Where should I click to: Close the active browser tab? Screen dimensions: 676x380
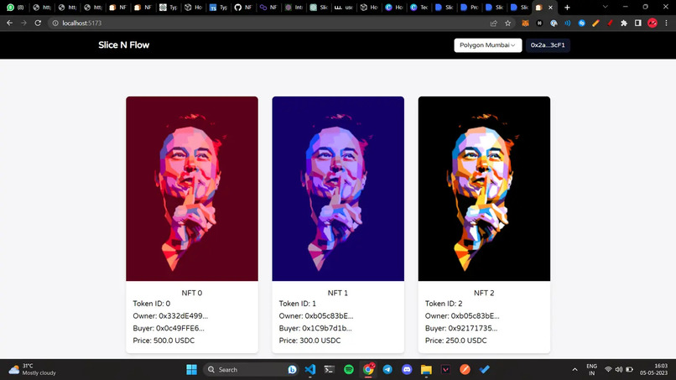pyautogui.click(x=550, y=8)
